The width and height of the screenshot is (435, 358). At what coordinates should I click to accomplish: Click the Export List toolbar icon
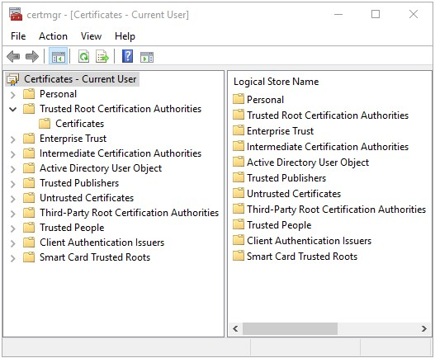click(102, 57)
